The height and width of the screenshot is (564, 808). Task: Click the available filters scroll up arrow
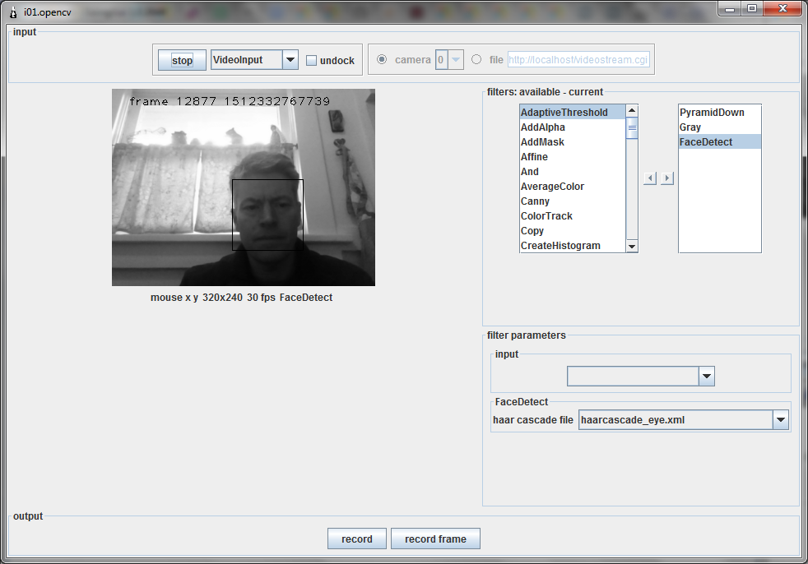point(632,111)
